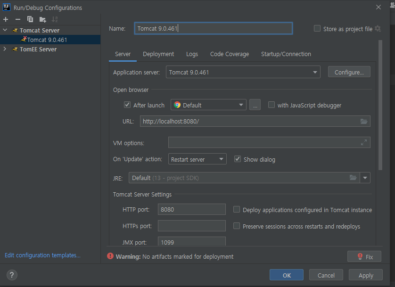This screenshot has height=287, width=395.
Task: Click the URL input field
Action: (x=255, y=121)
